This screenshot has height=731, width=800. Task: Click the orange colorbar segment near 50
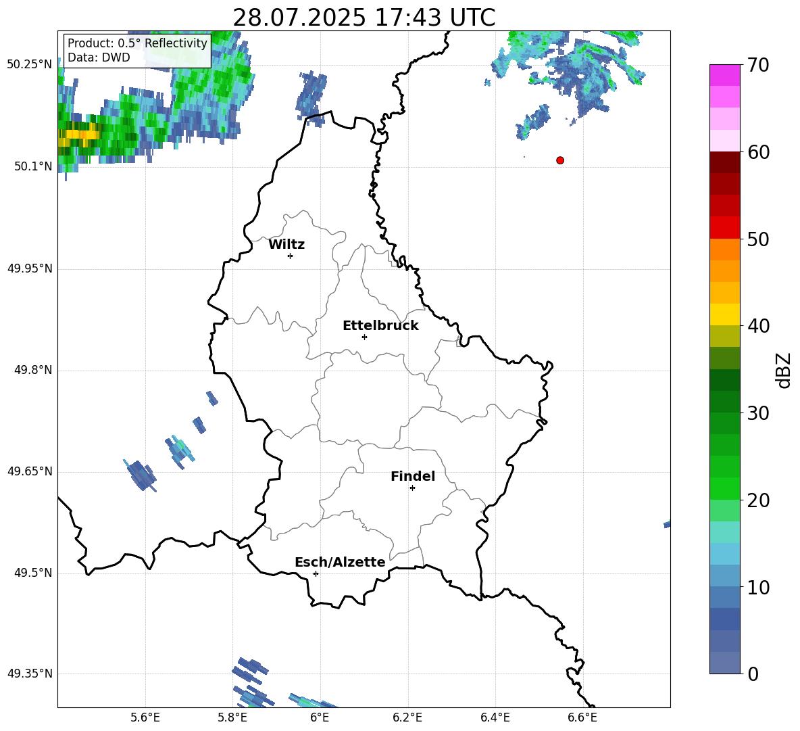724,249
